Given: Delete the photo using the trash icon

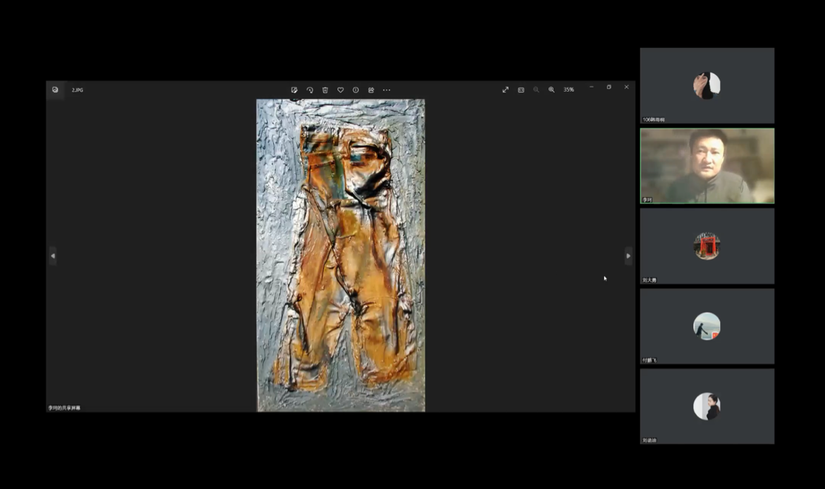Looking at the screenshot, I should click(x=325, y=90).
